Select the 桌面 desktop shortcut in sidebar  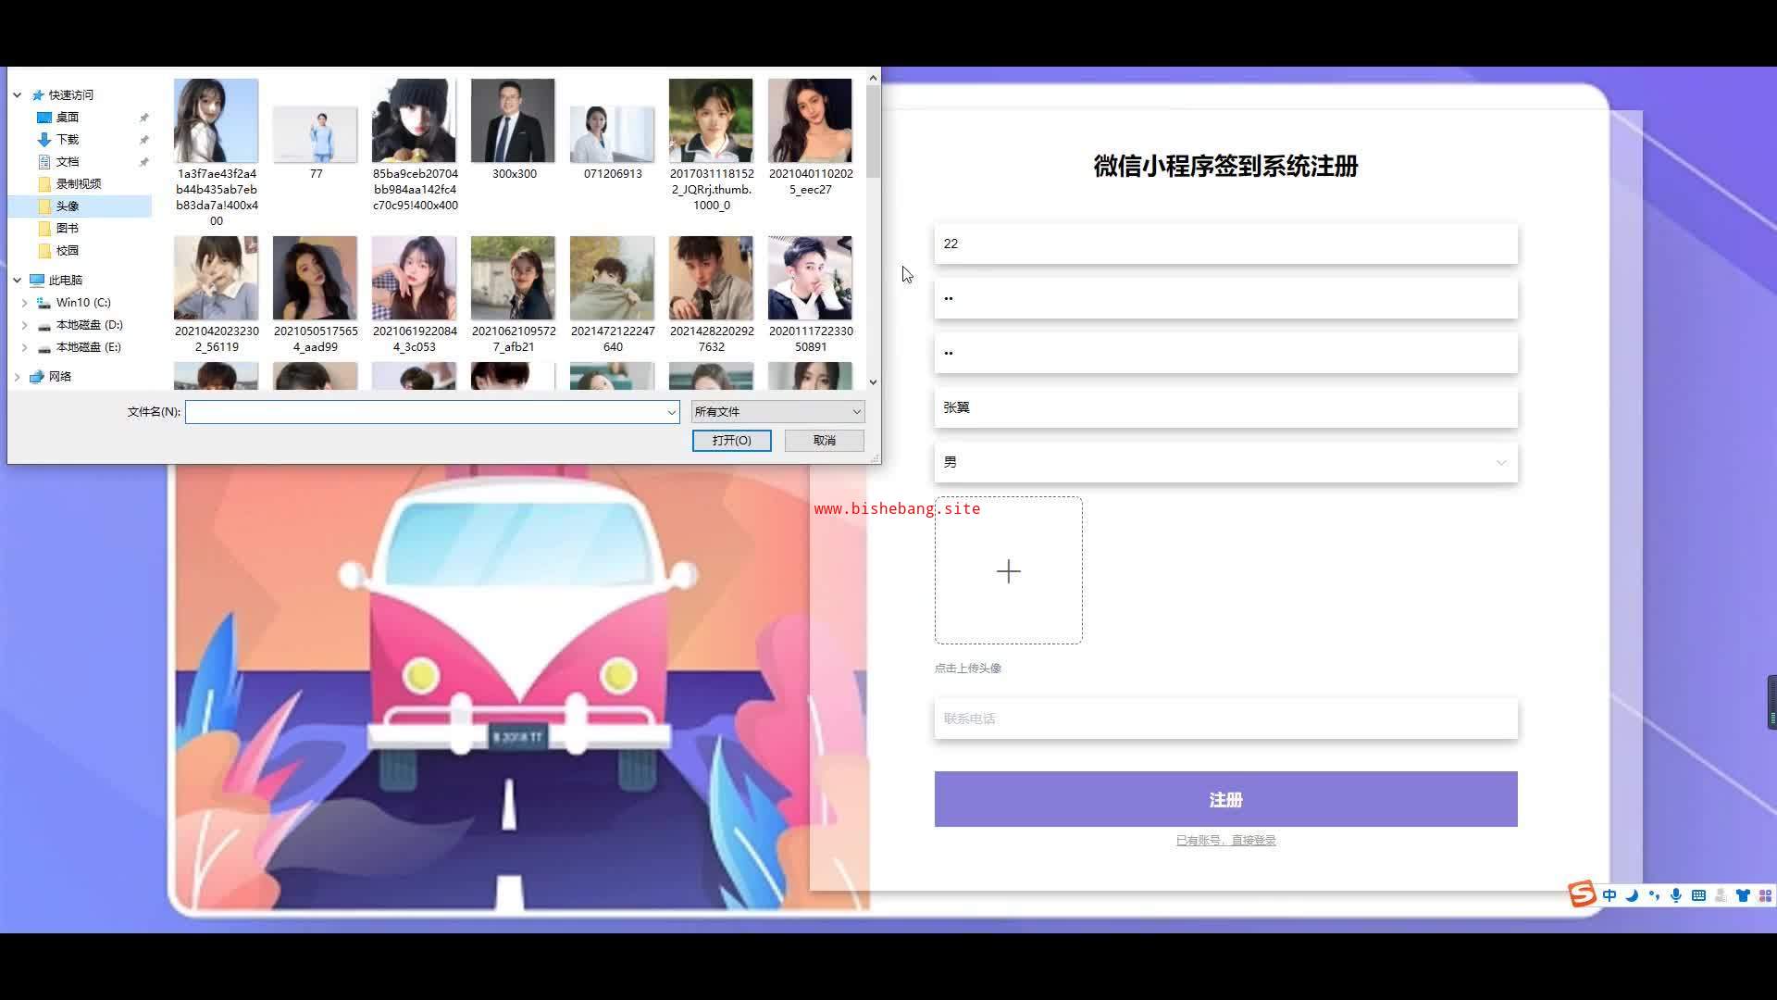(x=68, y=118)
